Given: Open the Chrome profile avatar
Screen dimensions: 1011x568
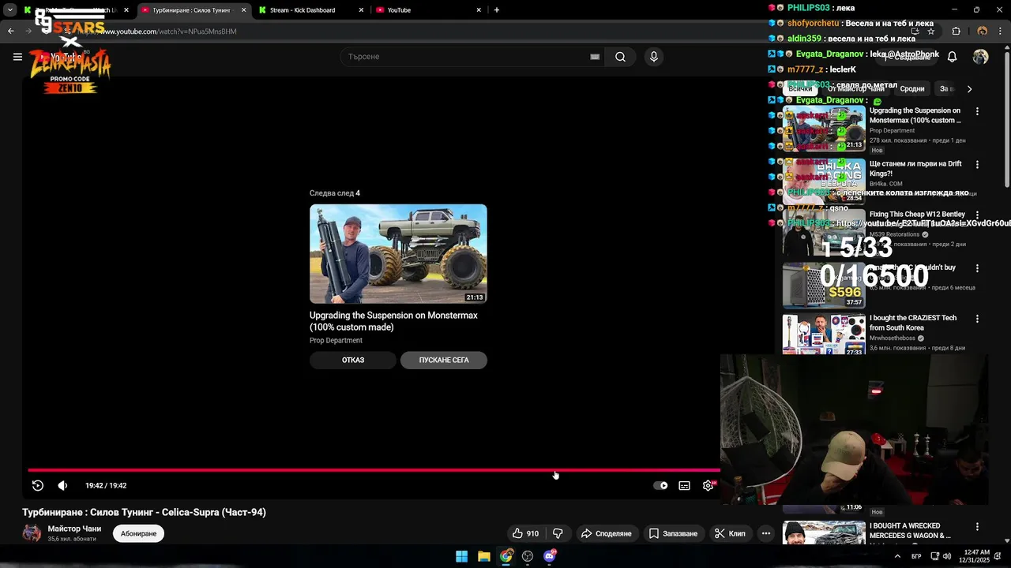Looking at the screenshot, I should pyautogui.click(x=982, y=32).
